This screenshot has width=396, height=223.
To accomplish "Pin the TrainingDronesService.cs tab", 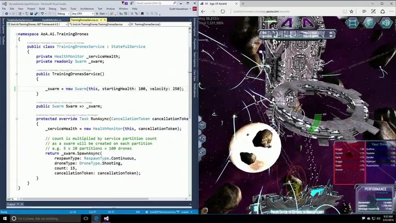I will pyautogui.click(x=101, y=20).
